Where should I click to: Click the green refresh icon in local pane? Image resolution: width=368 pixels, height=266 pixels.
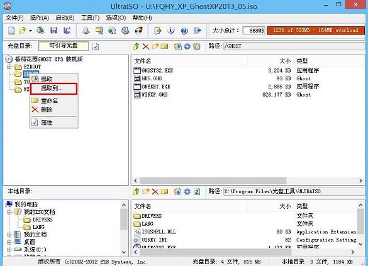point(197,192)
